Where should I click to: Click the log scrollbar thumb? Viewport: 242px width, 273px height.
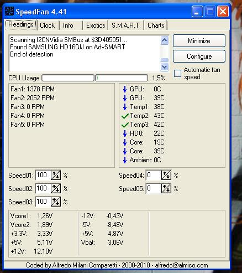(164, 60)
